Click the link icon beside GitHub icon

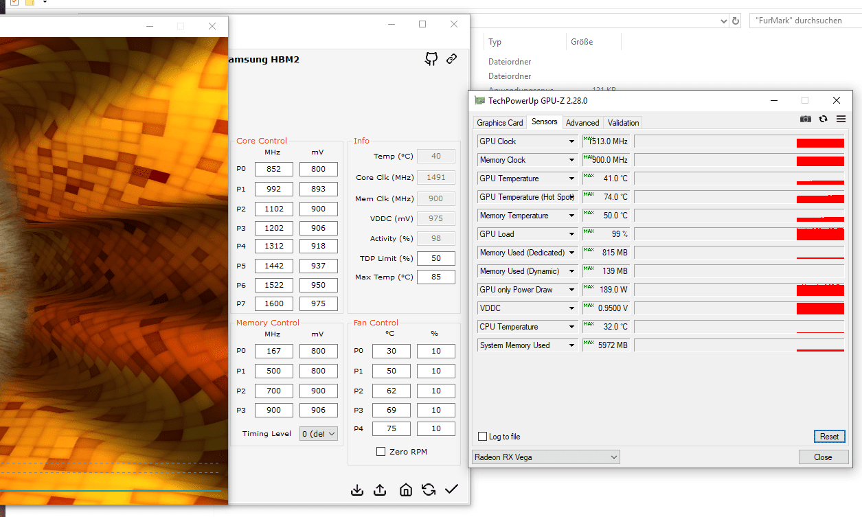451,59
